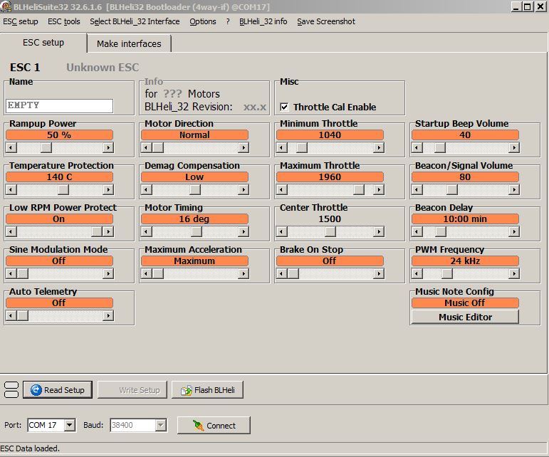Click Motor Direction right arrow

click(244, 147)
